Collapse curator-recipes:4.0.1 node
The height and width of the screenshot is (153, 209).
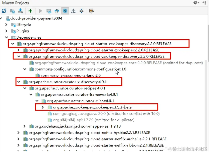[25, 88]
